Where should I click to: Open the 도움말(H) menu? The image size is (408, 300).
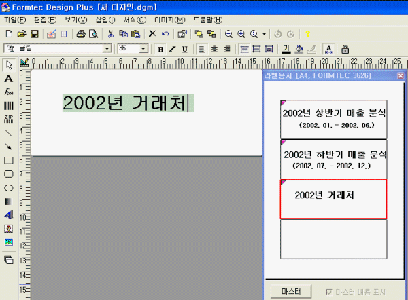point(208,20)
